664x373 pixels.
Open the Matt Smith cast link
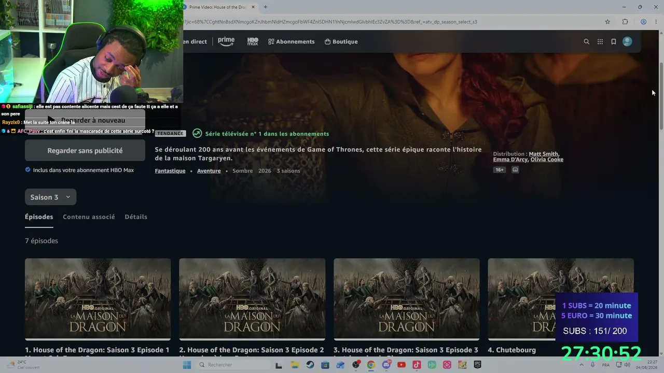(x=544, y=154)
